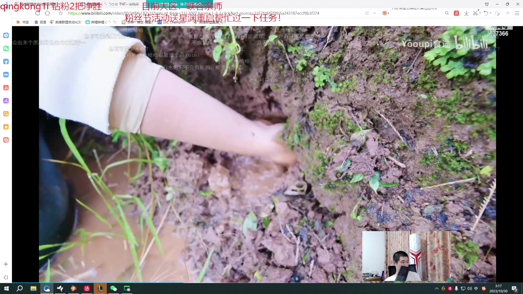Open the 书签 bookmarks folder

click(23, 22)
